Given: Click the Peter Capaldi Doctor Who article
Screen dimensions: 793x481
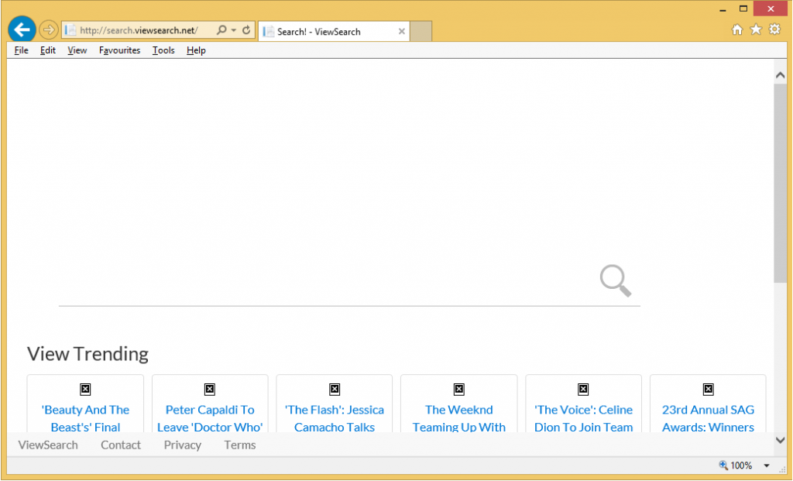Looking at the screenshot, I should [x=210, y=417].
